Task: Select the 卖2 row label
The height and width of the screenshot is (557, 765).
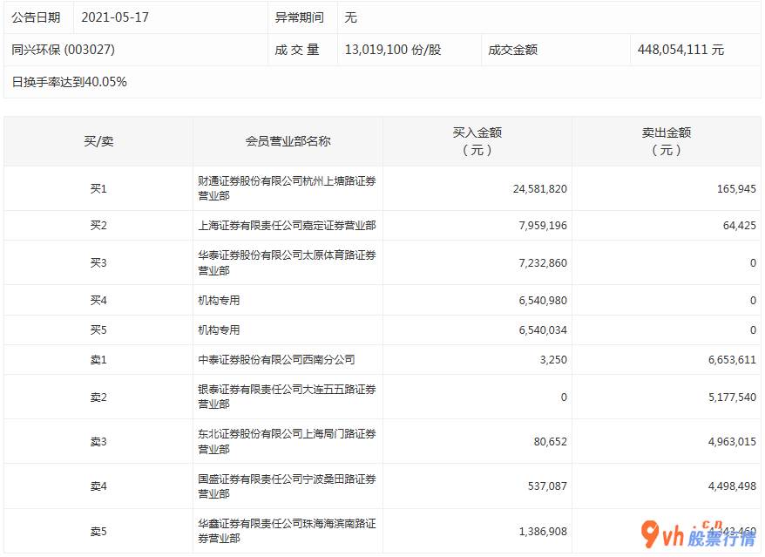Action: point(98,397)
